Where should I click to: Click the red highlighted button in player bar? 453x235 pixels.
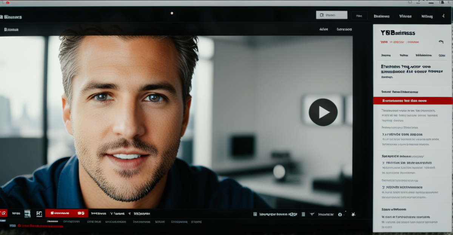coord(66,213)
